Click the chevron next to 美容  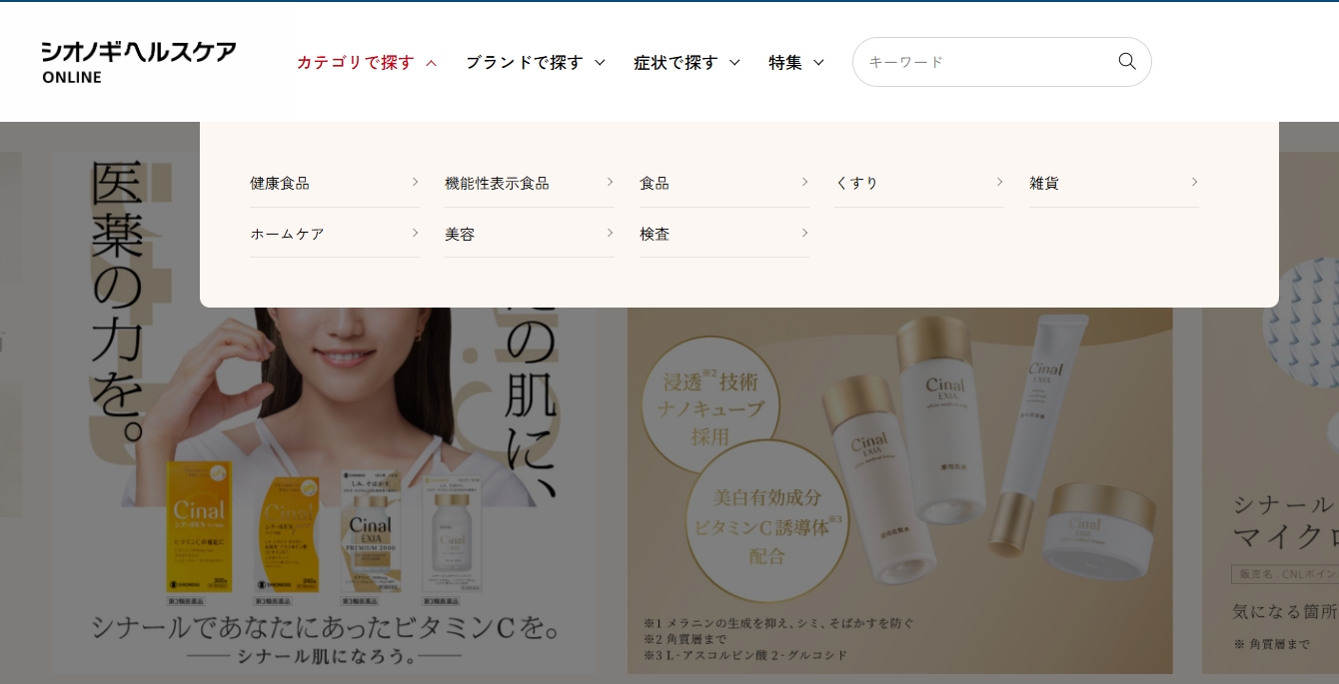610,233
